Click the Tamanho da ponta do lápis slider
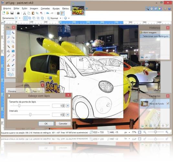 point(30,106)
